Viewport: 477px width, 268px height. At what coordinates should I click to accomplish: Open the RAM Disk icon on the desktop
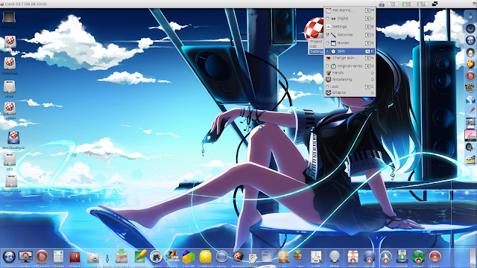(x=9, y=18)
